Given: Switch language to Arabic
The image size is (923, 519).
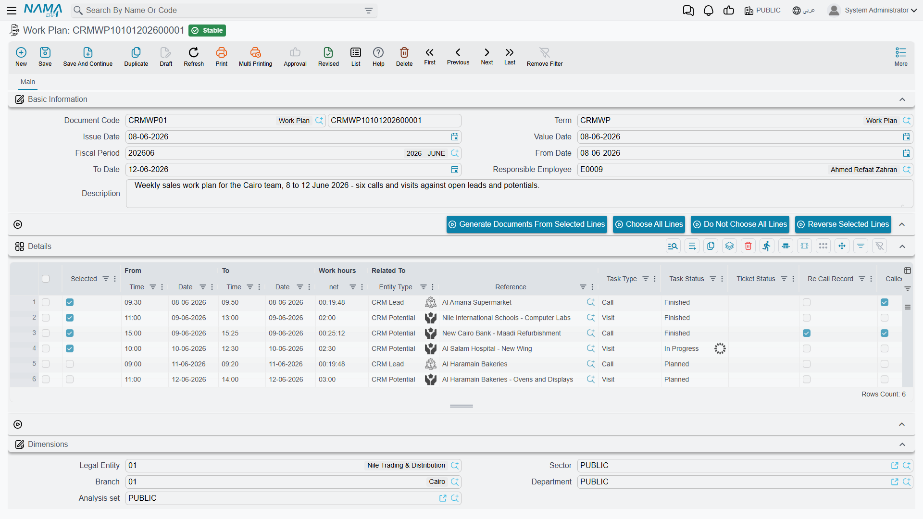Looking at the screenshot, I should (804, 10).
